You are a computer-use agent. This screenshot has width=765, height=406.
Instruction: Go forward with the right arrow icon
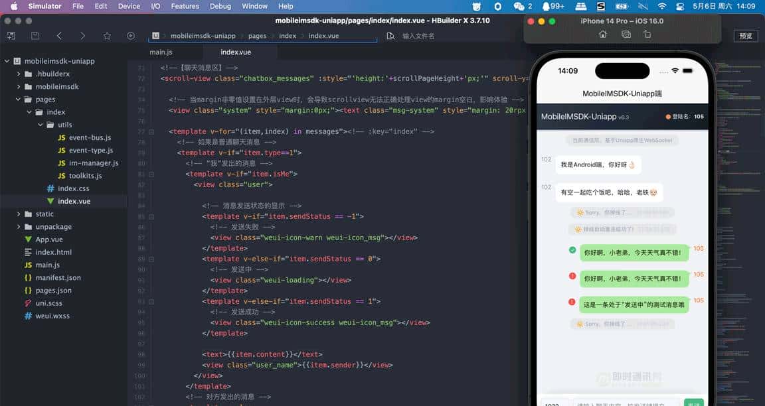tap(82, 36)
